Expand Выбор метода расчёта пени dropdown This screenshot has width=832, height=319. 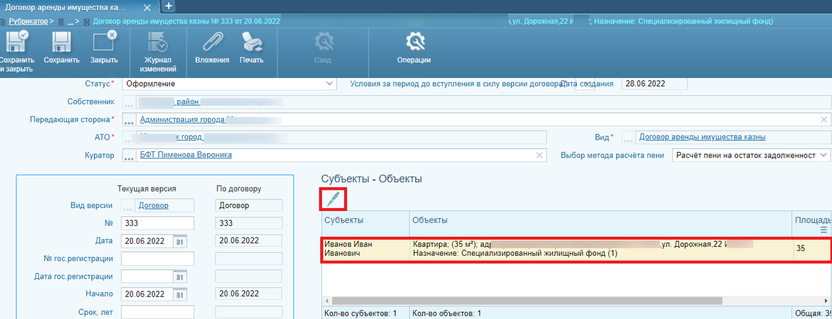click(823, 155)
